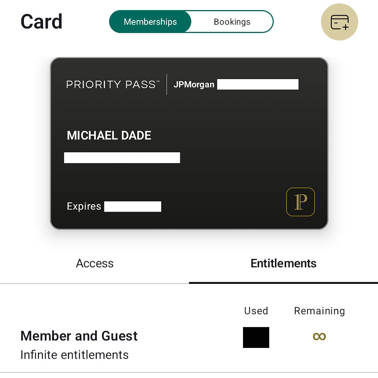Select the Entitlements tab

pyautogui.click(x=283, y=263)
